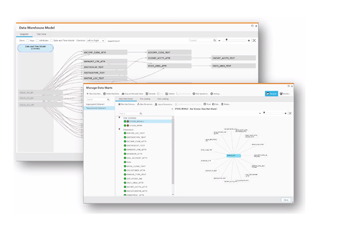Click tree scrollbar up arrow
348x227 pixels.
pos(173,117)
